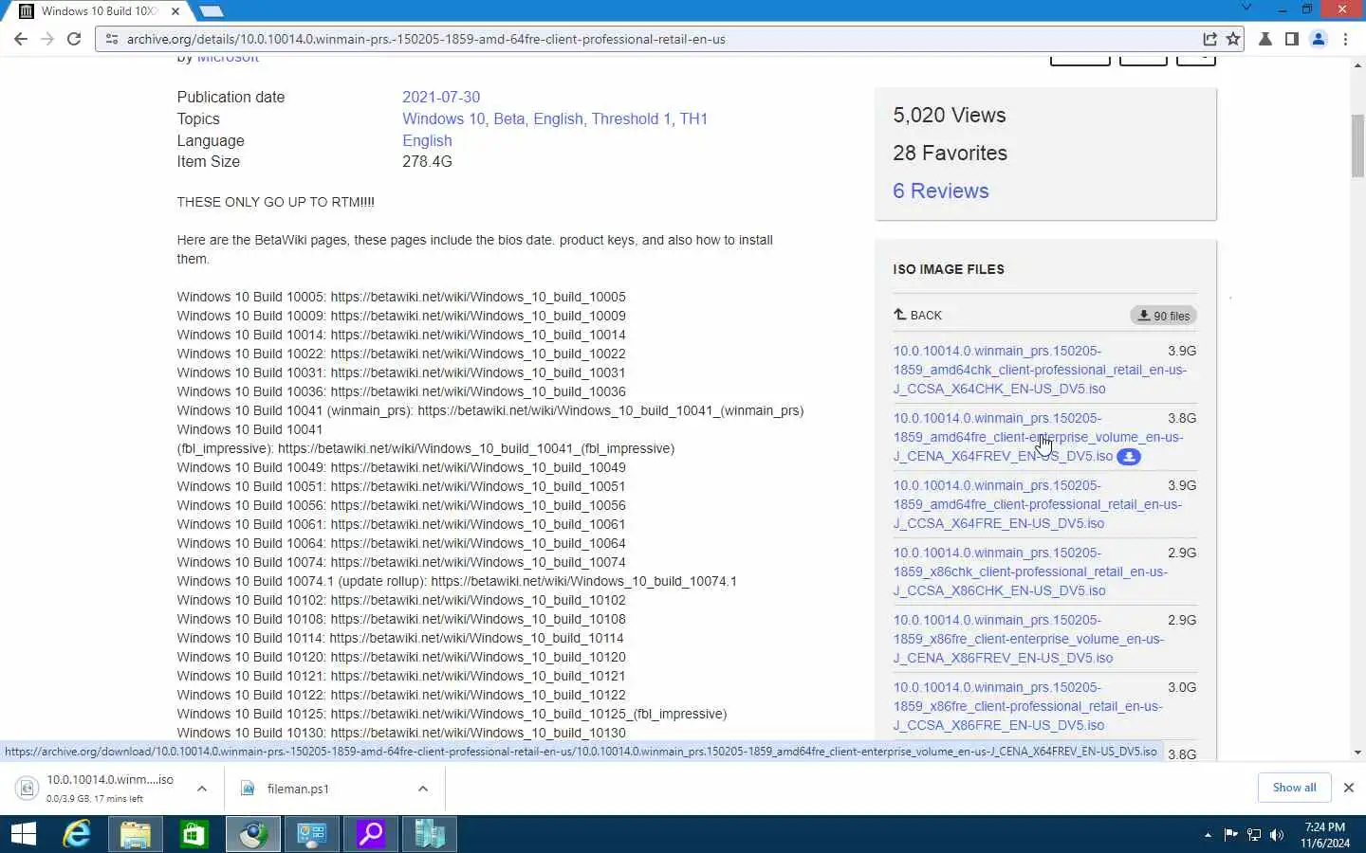Open File Explorer from taskbar
Viewport: 1366px width, 853px height.
pos(136,834)
